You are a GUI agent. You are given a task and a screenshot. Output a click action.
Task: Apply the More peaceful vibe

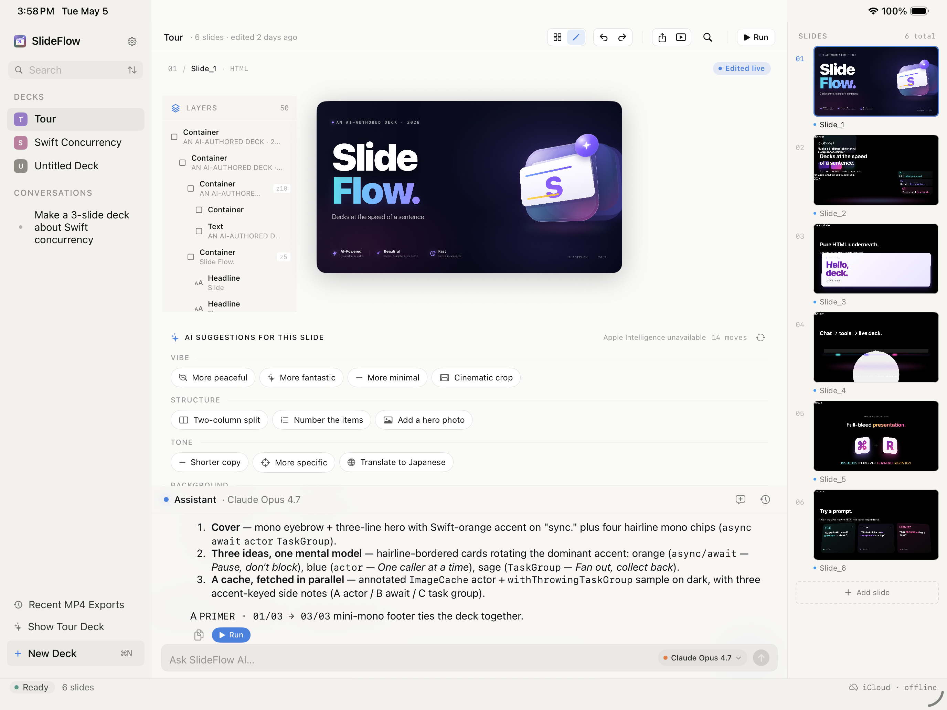click(213, 377)
